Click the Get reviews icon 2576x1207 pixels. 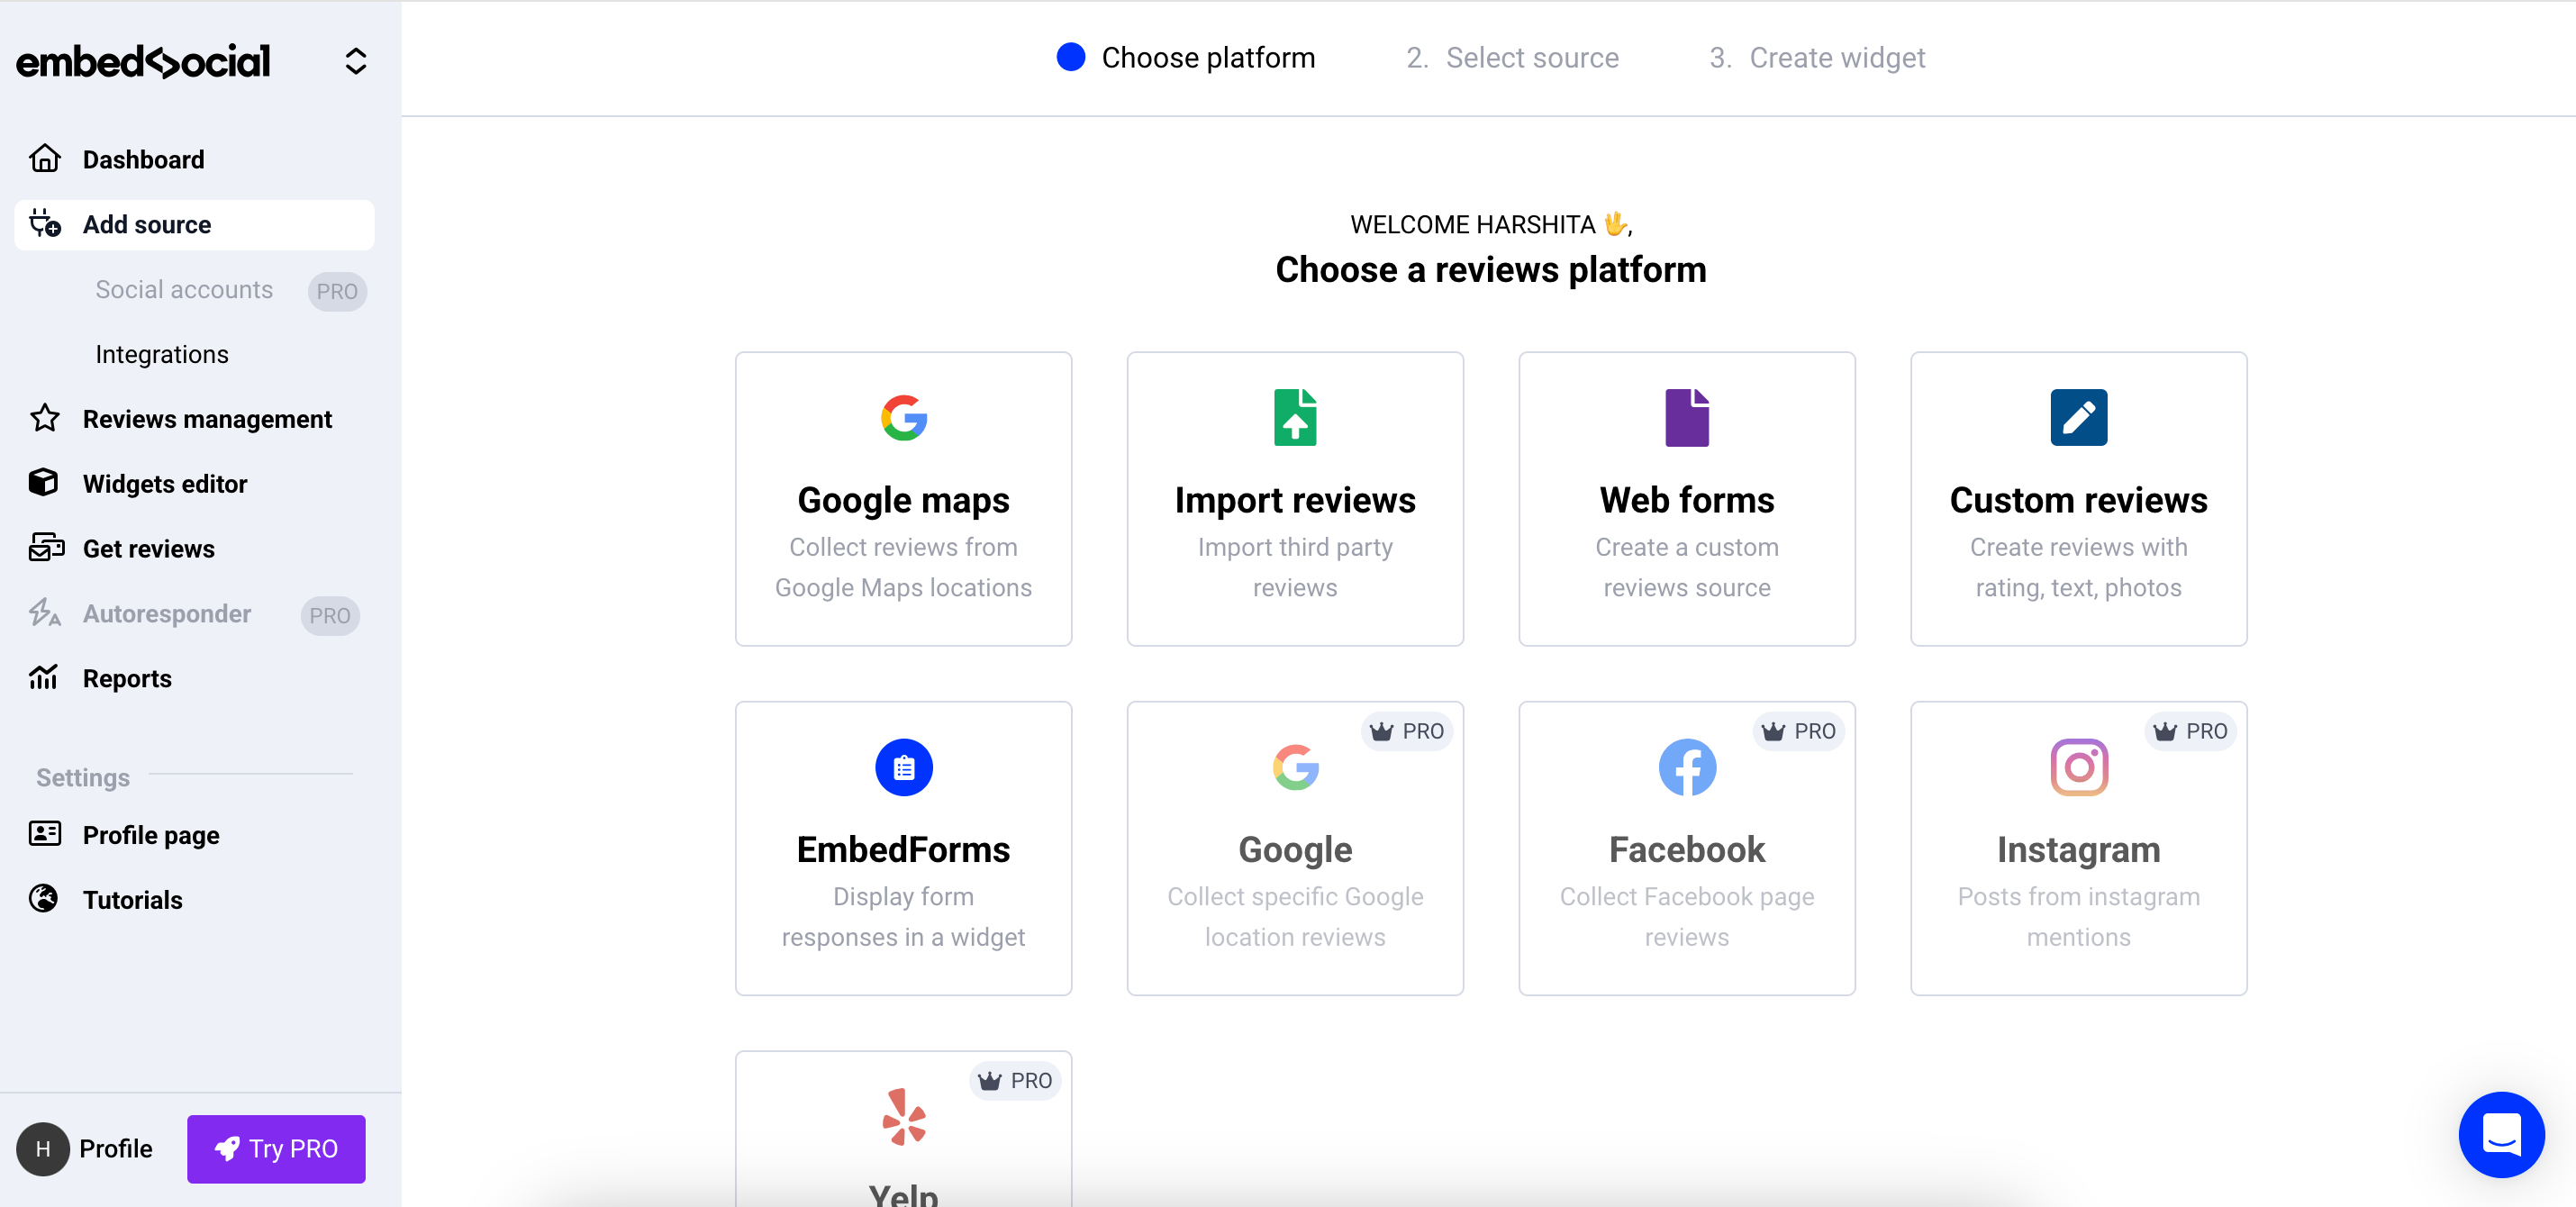tap(44, 548)
